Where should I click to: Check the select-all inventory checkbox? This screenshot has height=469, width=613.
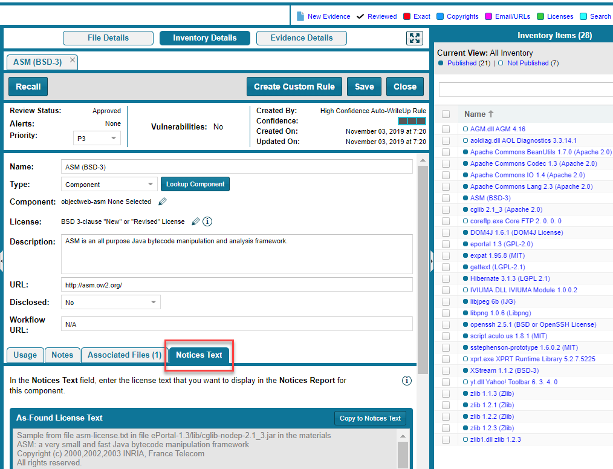(446, 114)
